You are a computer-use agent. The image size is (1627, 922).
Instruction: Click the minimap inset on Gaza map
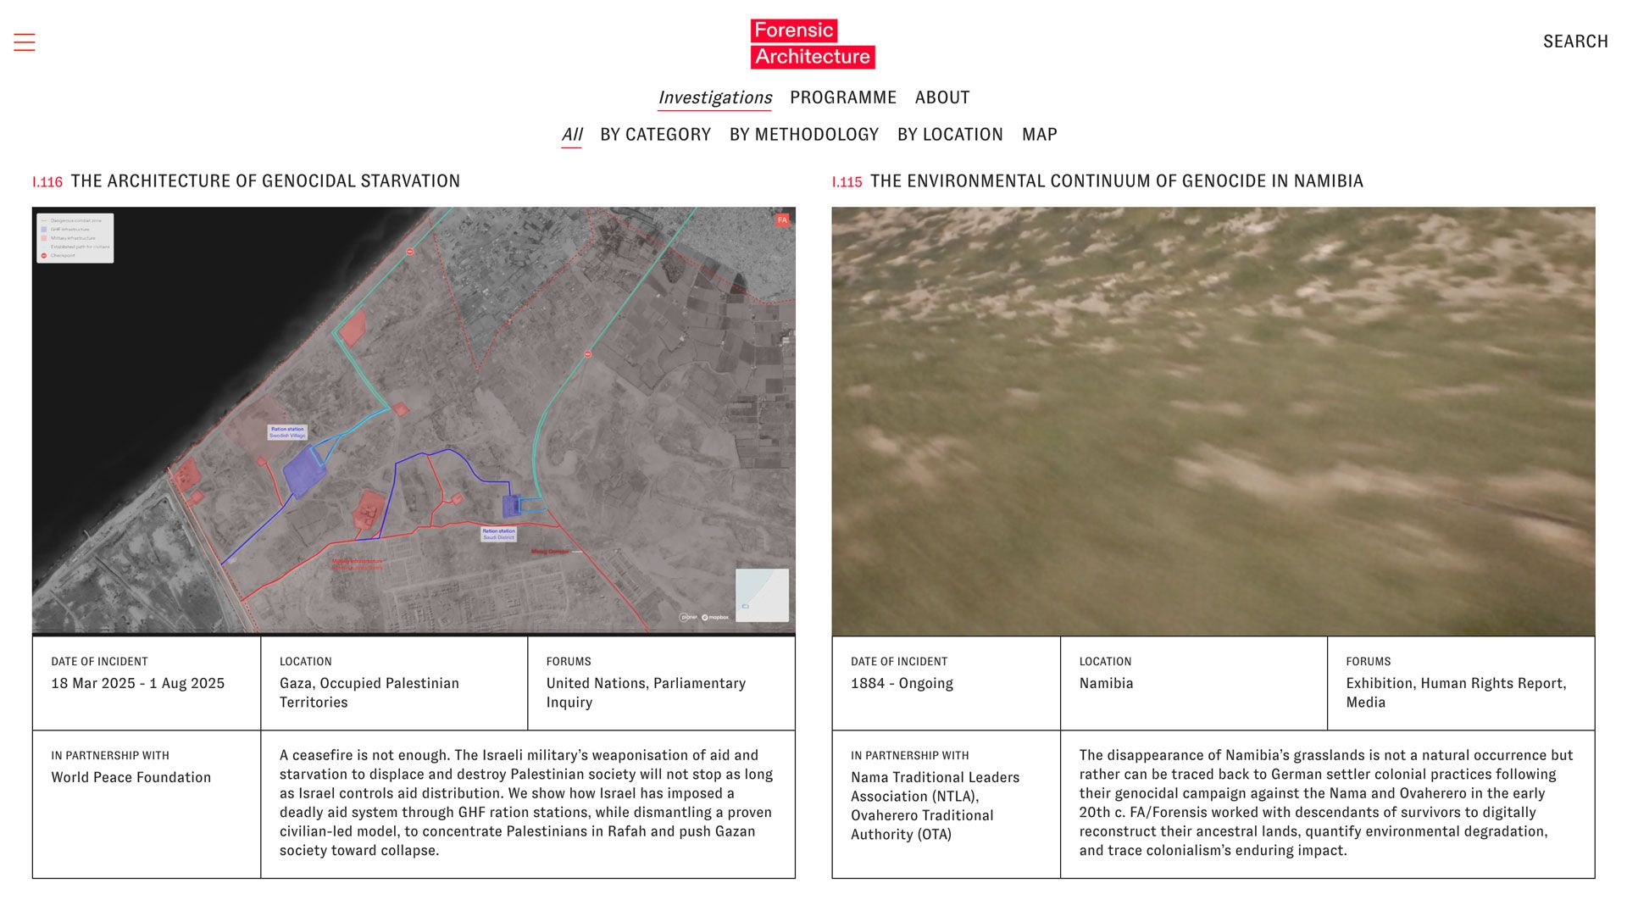[761, 594]
